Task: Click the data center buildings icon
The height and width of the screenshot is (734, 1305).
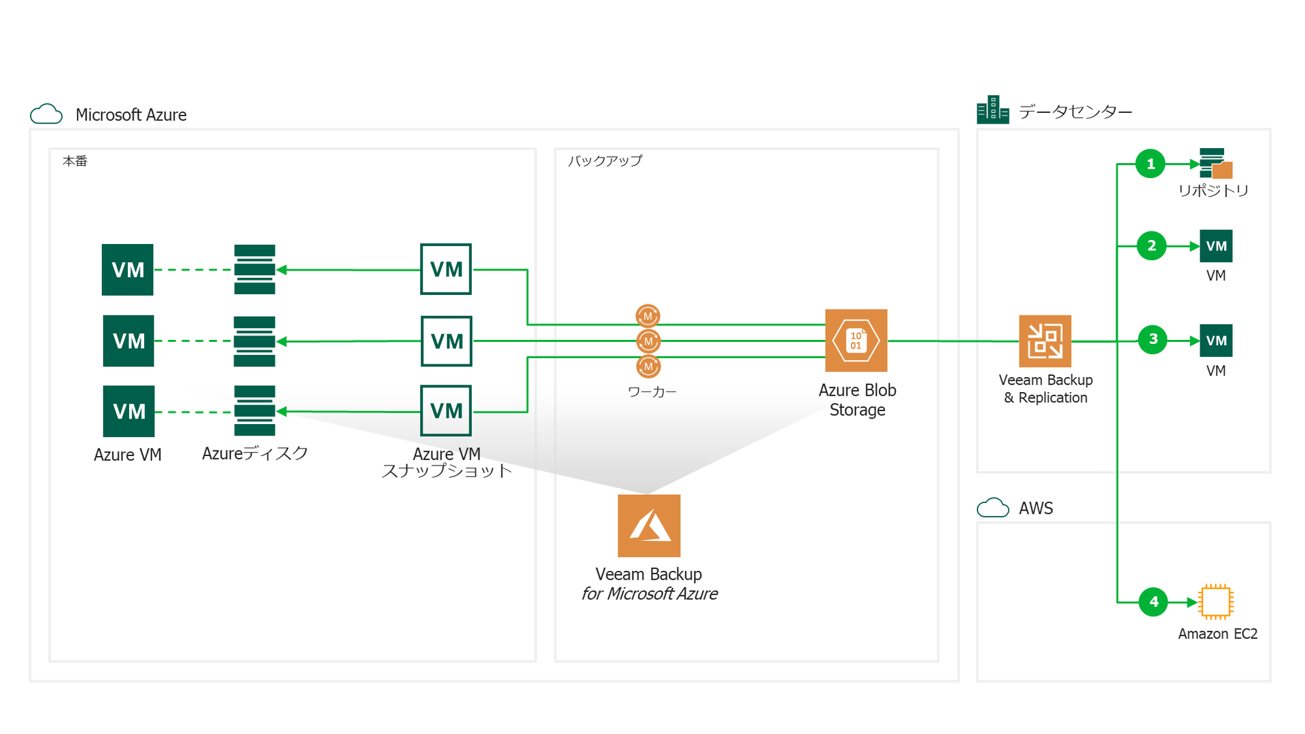Action: point(992,109)
